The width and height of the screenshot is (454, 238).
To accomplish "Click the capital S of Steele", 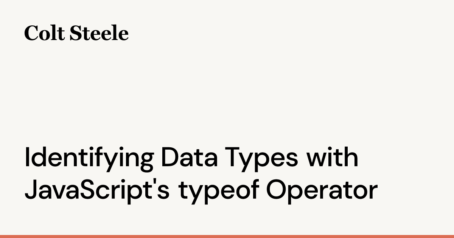I will pyautogui.click(x=76, y=33).
